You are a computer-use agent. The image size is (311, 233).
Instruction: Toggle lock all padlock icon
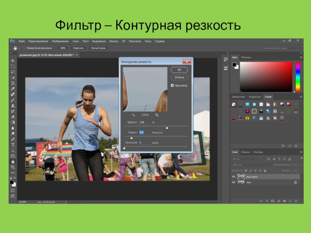pos(265,170)
